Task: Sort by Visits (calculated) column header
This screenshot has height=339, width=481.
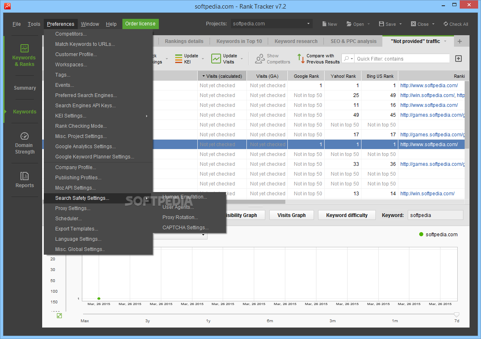Action: [222, 76]
